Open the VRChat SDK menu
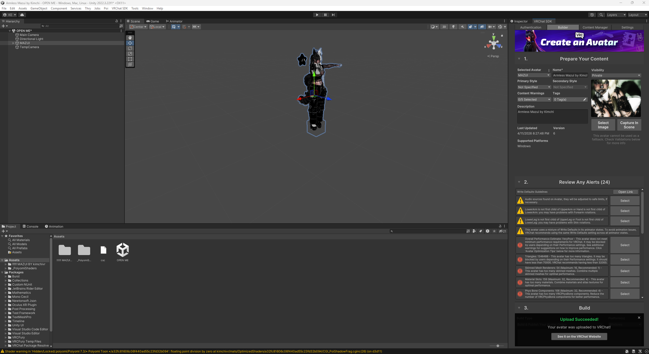The width and height of the screenshot is (649, 354). click(x=119, y=8)
